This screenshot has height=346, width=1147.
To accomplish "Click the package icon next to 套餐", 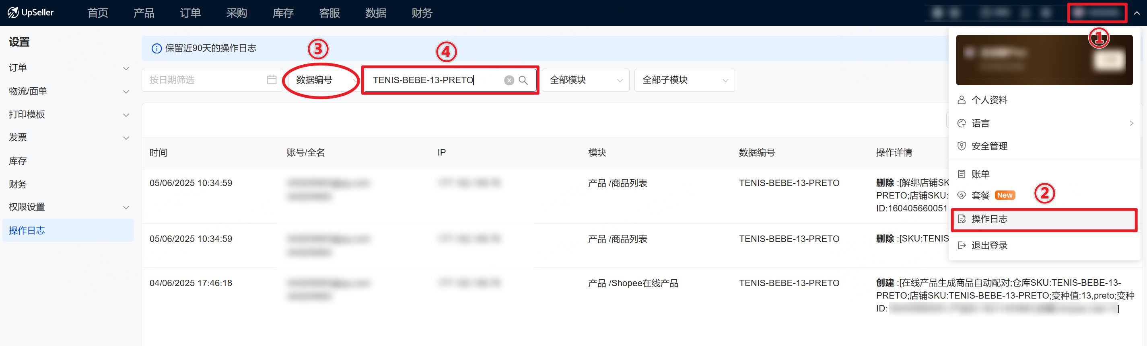I will (961, 195).
